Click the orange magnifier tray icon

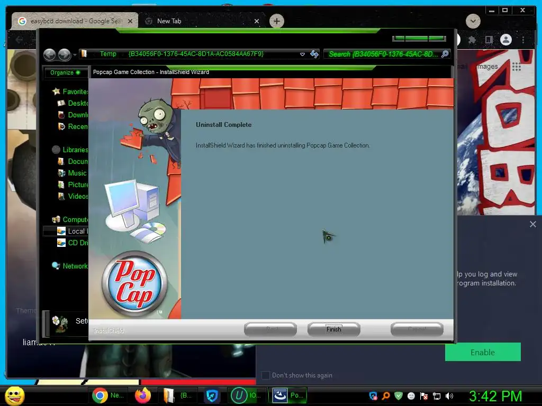(x=385, y=396)
